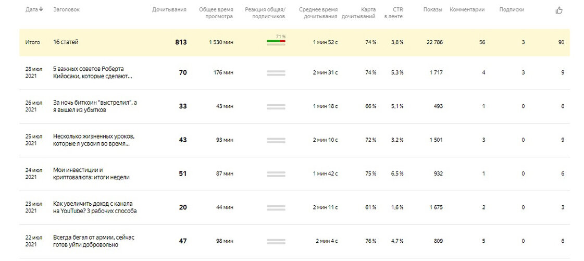Click impressions value 932
This screenshot has width=584, height=261.
click(438, 173)
